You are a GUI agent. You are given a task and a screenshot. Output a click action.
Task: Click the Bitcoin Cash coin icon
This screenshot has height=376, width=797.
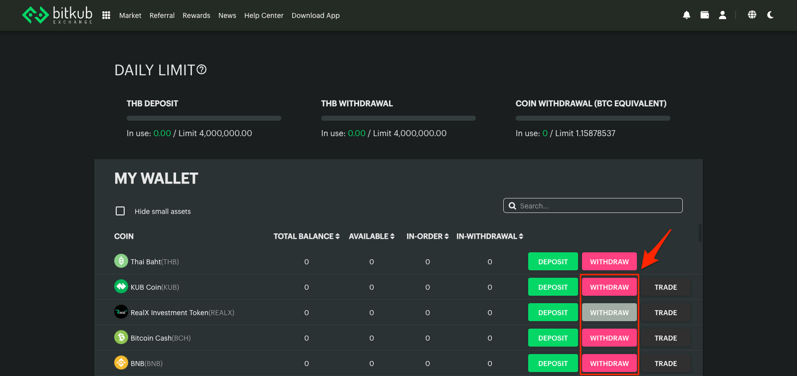click(x=121, y=337)
